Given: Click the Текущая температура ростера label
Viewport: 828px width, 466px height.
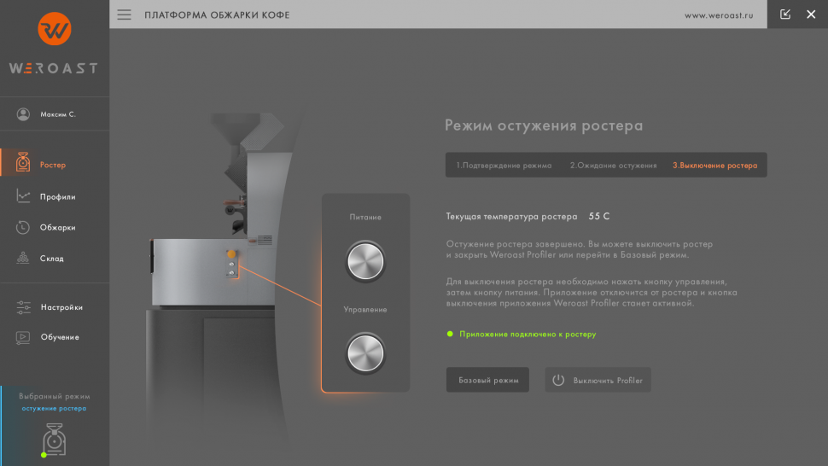Looking at the screenshot, I should [511, 217].
